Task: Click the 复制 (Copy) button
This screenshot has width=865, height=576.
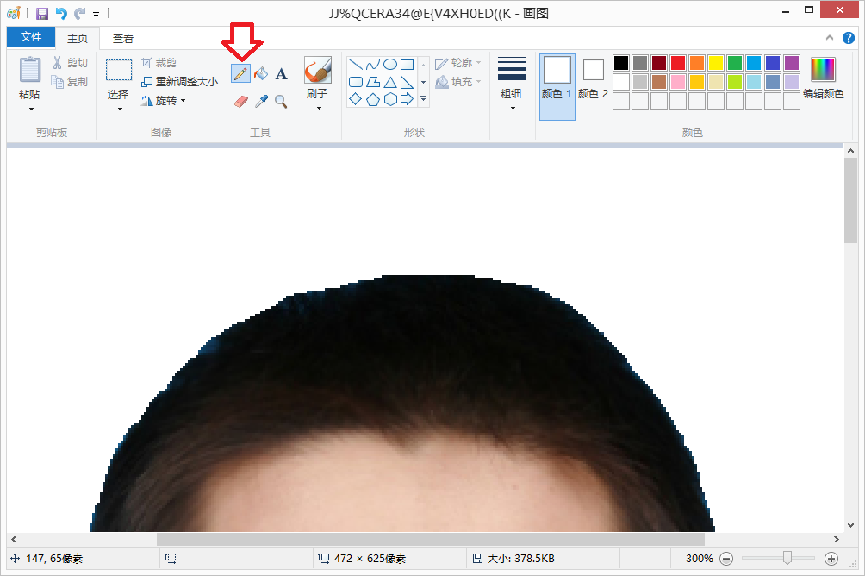Action: (70, 82)
